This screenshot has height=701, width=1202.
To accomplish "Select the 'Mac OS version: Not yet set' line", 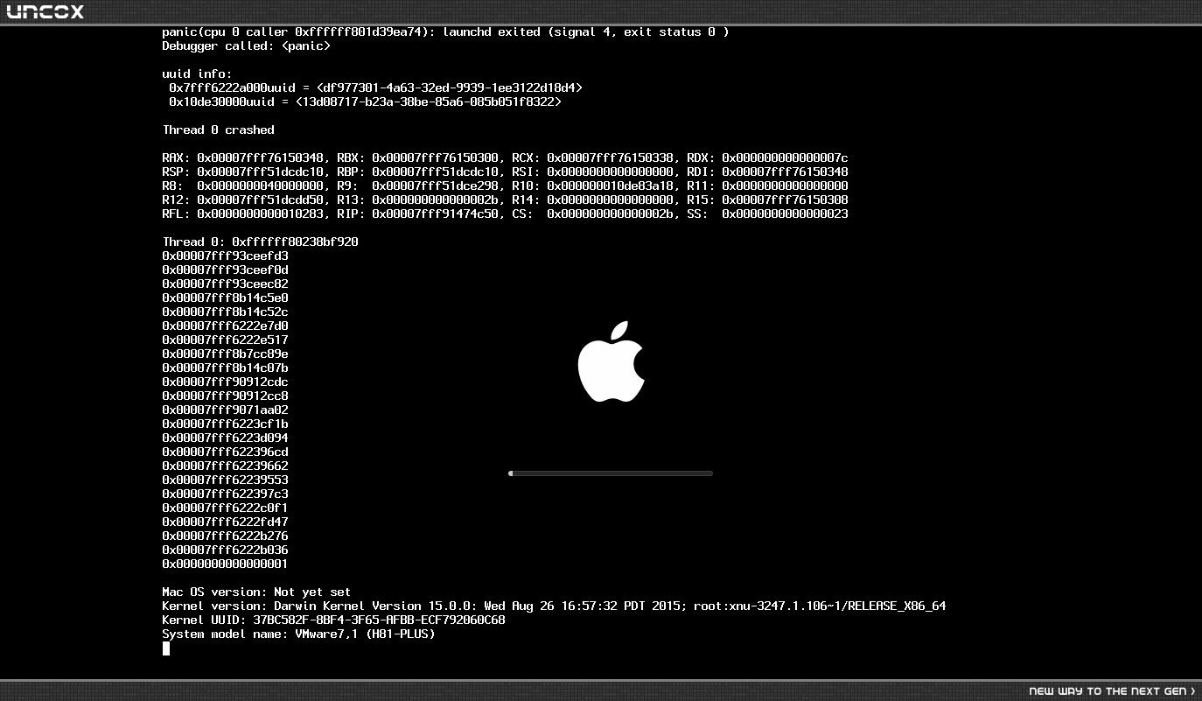I will [x=257, y=592].
